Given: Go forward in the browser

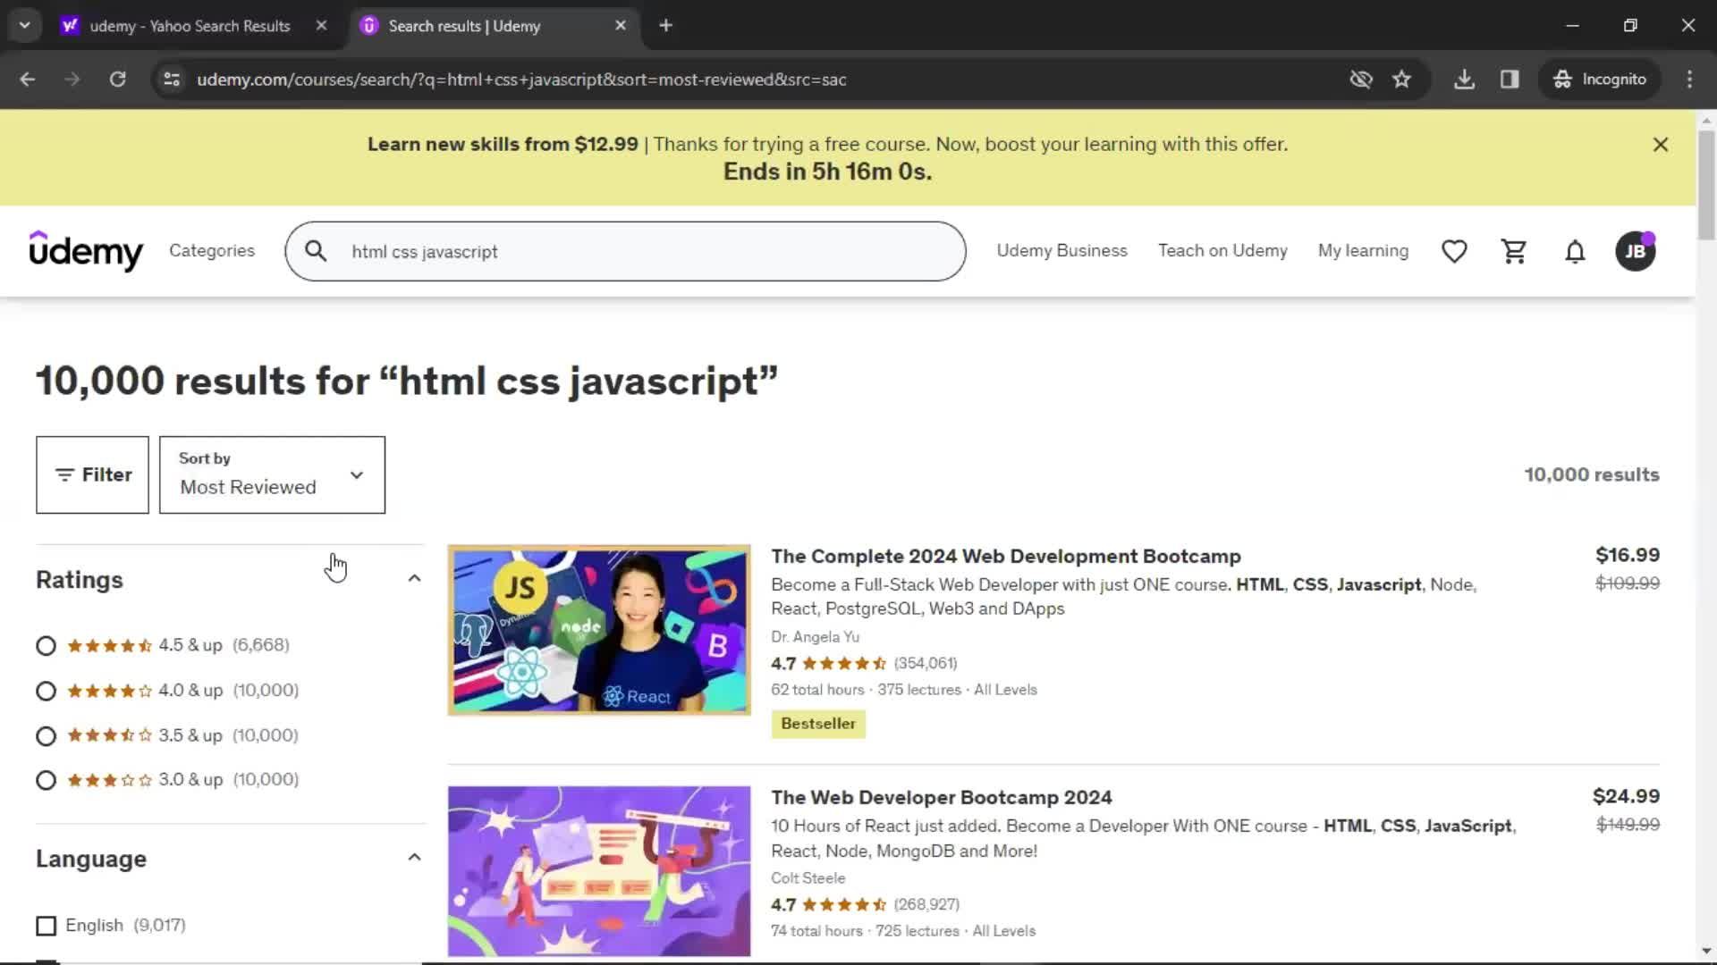Looking at the screenshot, I should (x=72, y=80).
